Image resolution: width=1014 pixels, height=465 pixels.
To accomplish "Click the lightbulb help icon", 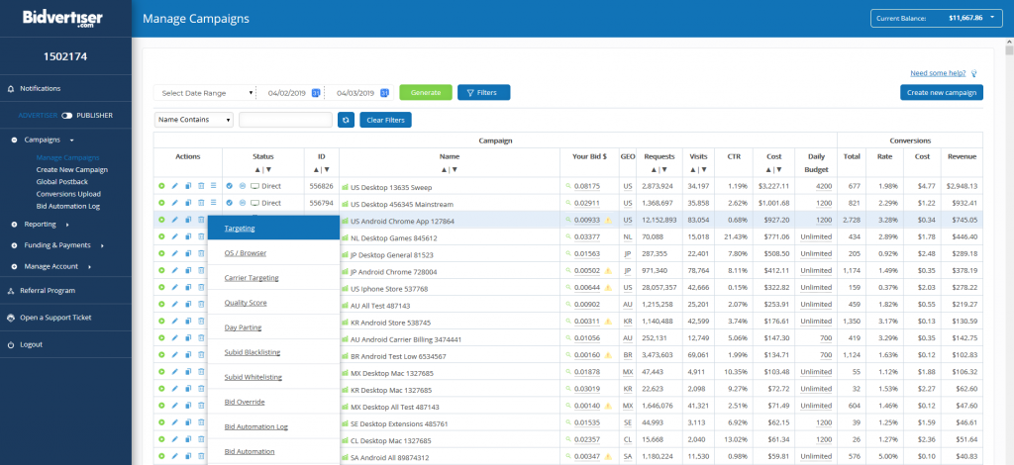I will 974,73.
